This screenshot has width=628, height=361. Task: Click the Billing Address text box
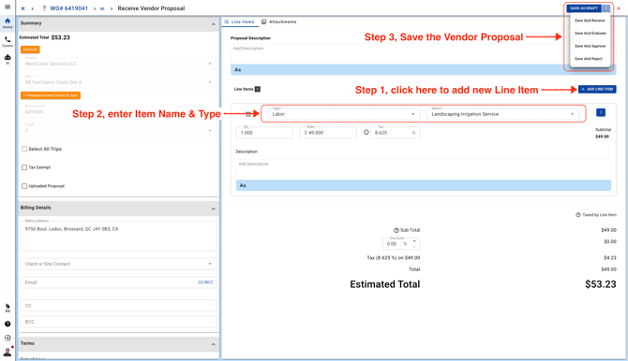(118, 236)
